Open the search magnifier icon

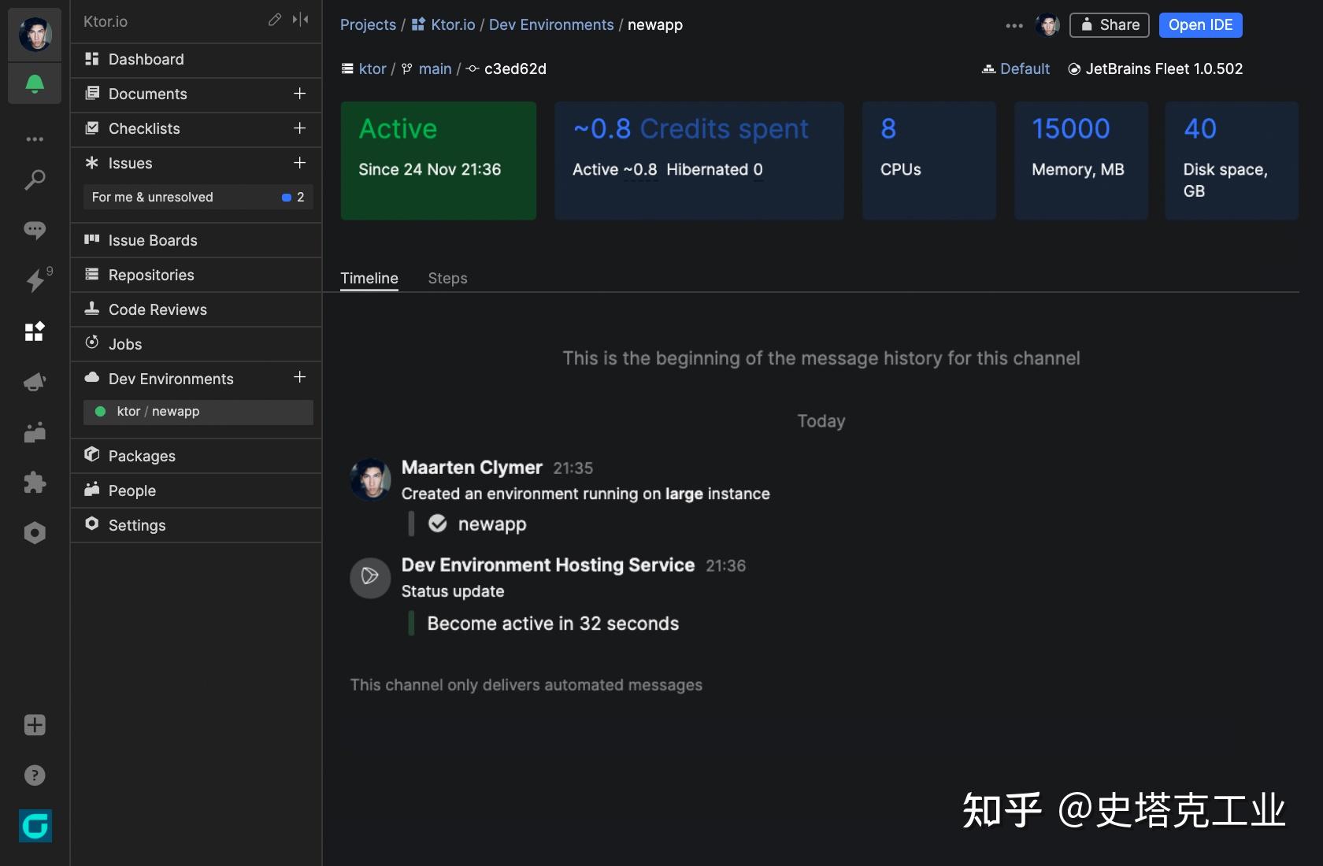coord(35,180)
